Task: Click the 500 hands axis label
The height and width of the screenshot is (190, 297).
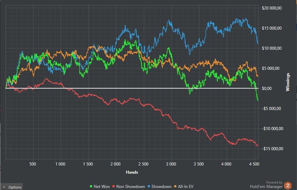Action: pyautogui.click(x=33, y=164)
